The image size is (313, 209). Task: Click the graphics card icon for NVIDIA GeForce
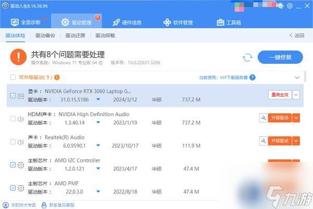coord(21,96)
